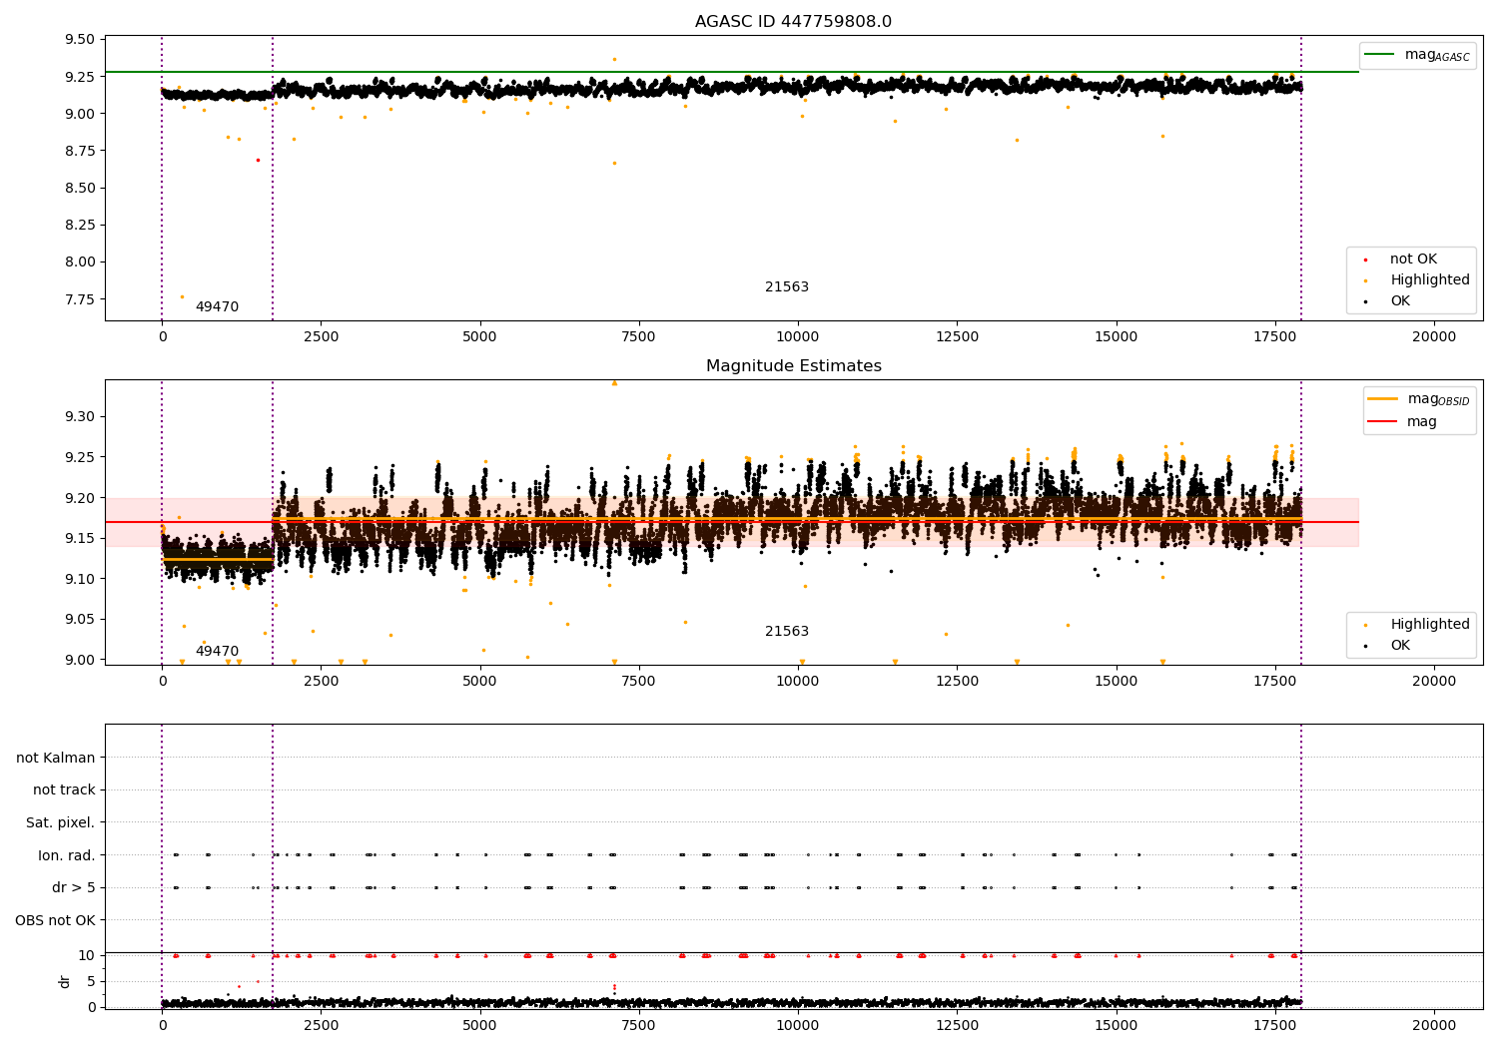Click the '8.00' y-axis tick of top plot
1498x1048 pixels.
pyautogui.click(x=80, y=262)
